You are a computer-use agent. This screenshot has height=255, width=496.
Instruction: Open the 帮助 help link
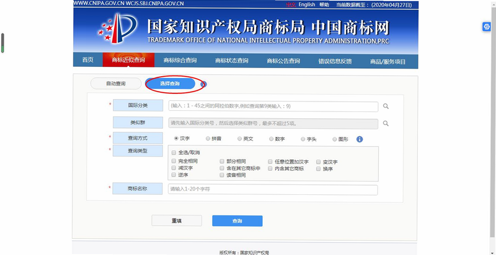point(324,5)
